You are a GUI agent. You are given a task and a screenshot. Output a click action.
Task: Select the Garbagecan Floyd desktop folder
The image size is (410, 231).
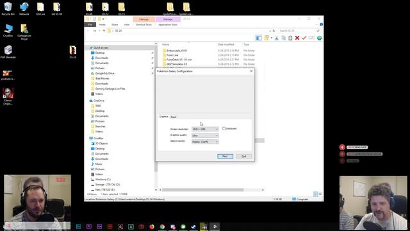24,32
